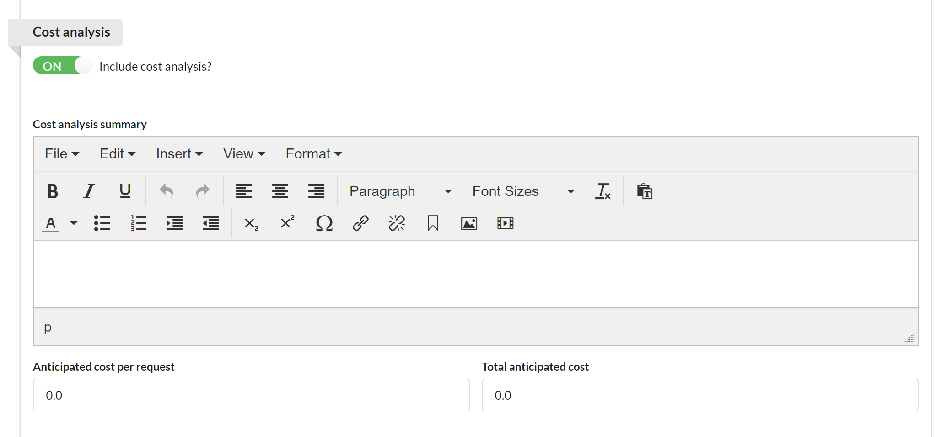Image resolution: width=952 pixels, height=437 pixels.
Task: Open the Paragraph format dropdown
Action: coord(400,191)
